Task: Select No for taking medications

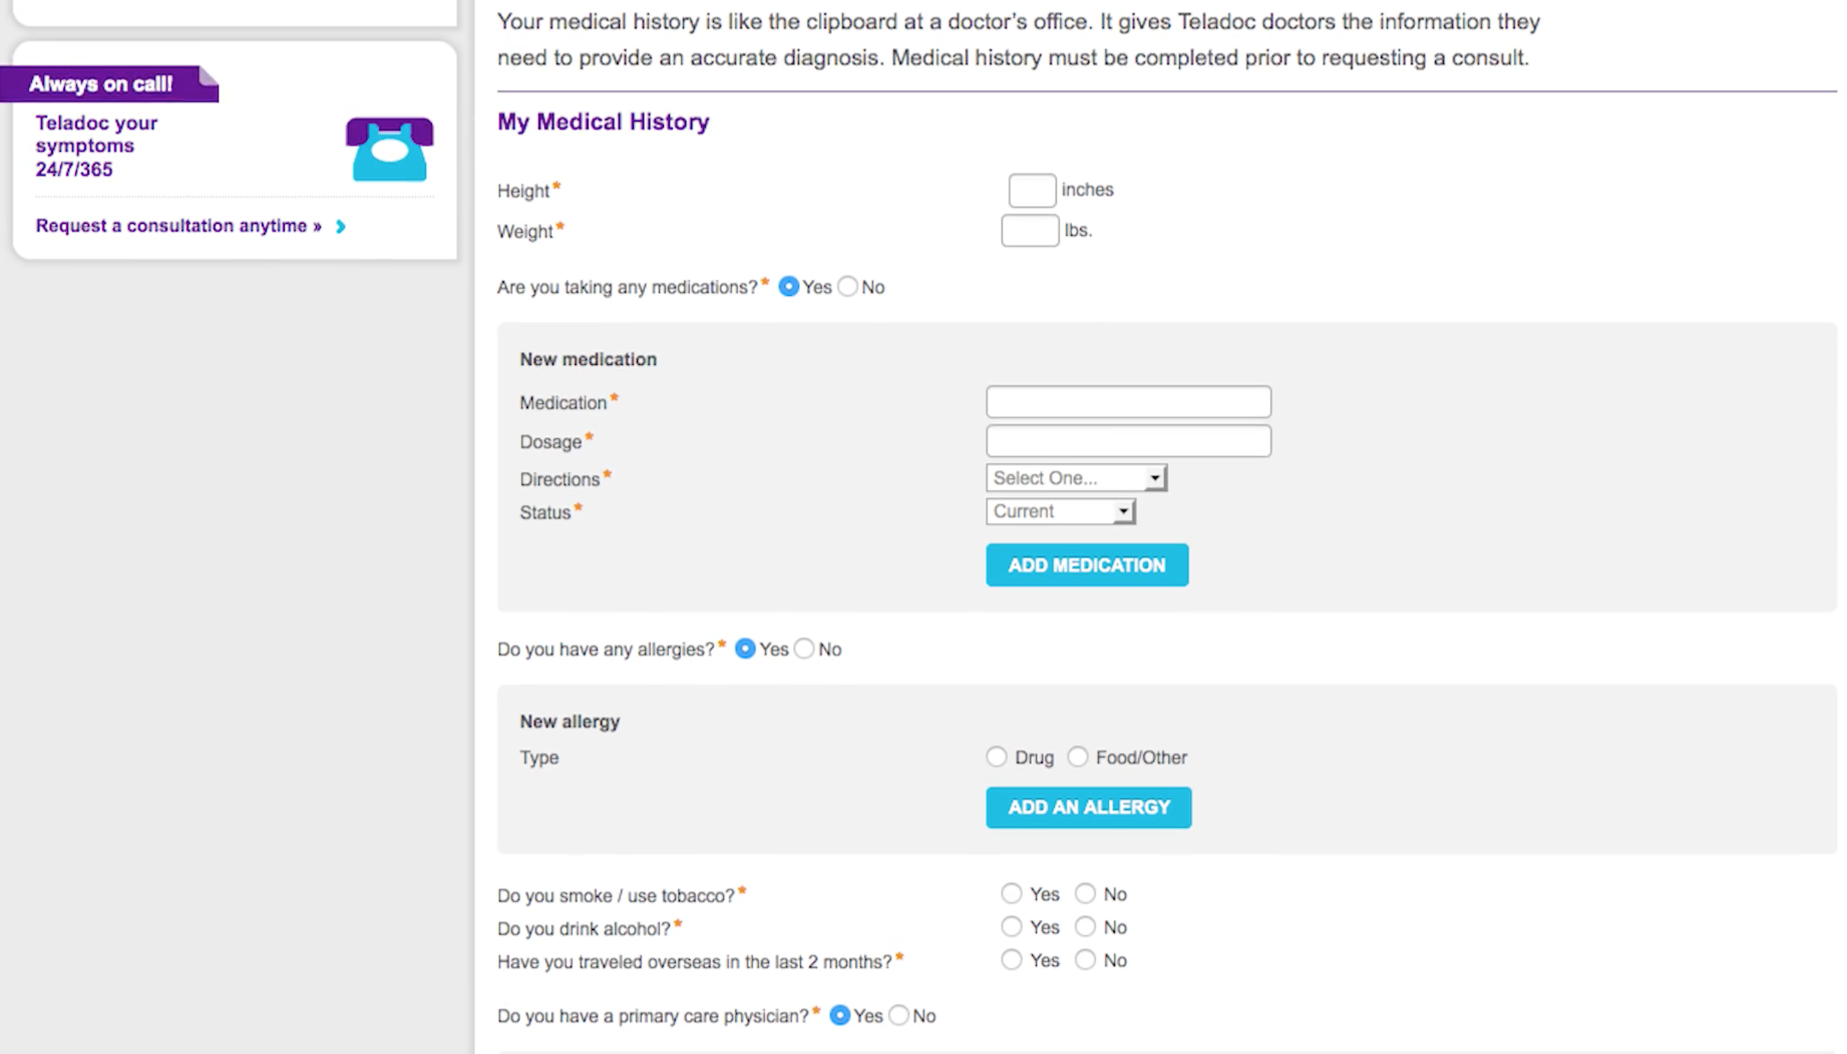Action: point(848,287)
